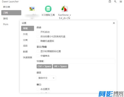Screen dimensions: 124x97
Task: Enable the 开机启动 checkbox
Action: 38,32
